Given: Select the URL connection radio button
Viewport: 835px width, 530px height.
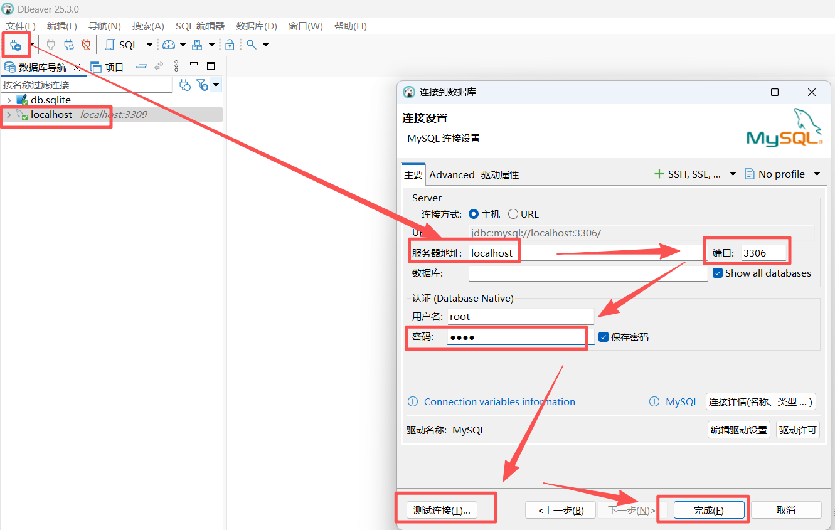Looking at the screenshot, I should (513, 214).
